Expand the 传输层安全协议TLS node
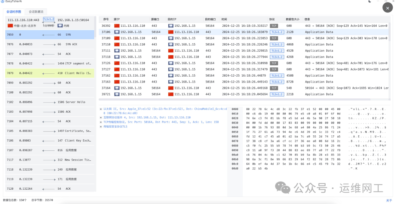The width and height of the screenshot is (396, 204). [101, 126]
